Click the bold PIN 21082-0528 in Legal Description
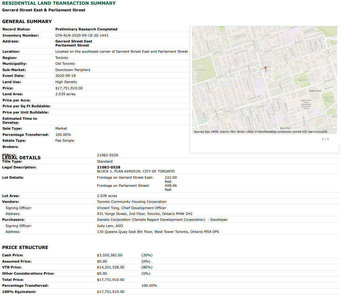 pos(108,167)
